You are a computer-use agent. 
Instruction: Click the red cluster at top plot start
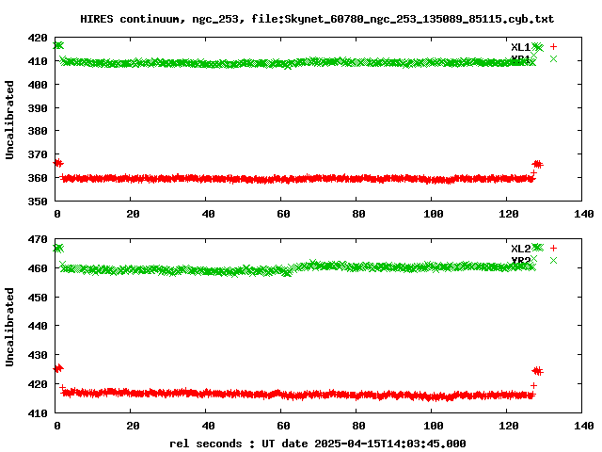click(x=58, y=163)
